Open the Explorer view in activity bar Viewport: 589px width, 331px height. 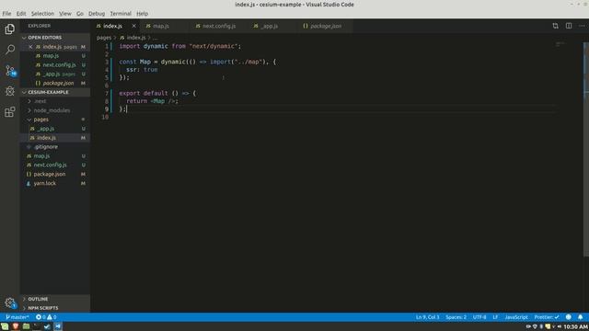10,29
